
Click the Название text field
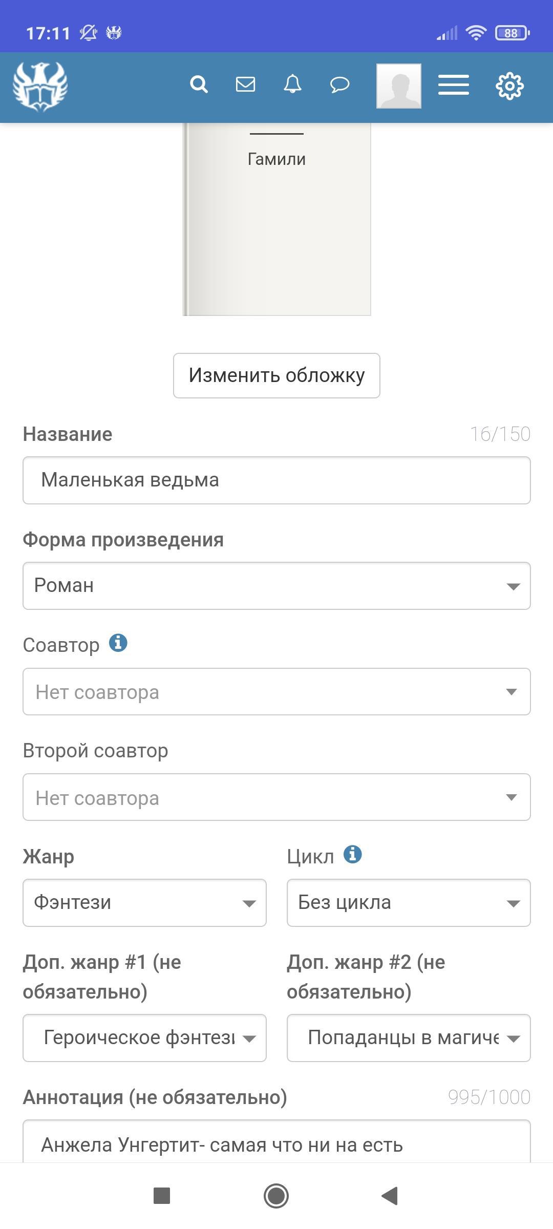pos(276,480)
